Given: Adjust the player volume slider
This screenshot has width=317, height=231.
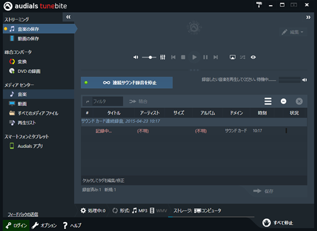Looking at the screenshot, I should pos(149,57).
